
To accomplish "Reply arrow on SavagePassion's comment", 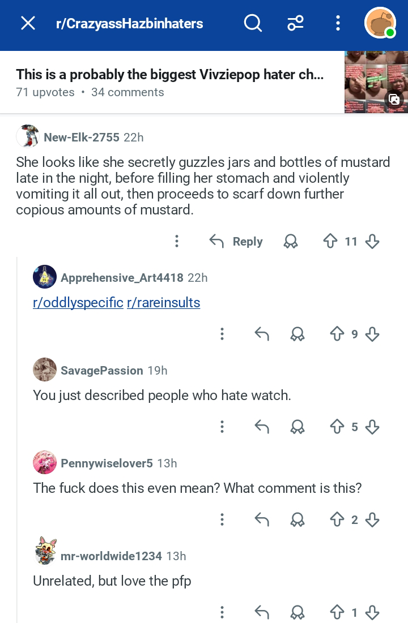I will pyautogui.click(x=261, y=427).
